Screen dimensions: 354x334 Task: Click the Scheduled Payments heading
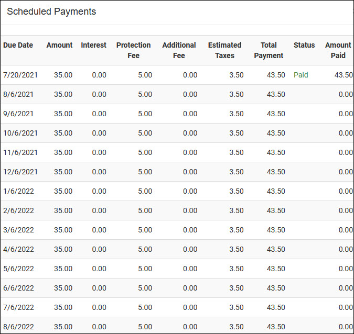point(51,12)
